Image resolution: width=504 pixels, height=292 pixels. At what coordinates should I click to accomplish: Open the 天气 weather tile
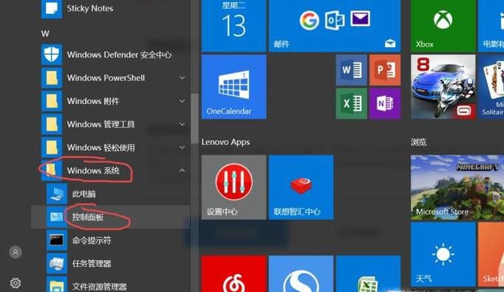coord(443,254)
